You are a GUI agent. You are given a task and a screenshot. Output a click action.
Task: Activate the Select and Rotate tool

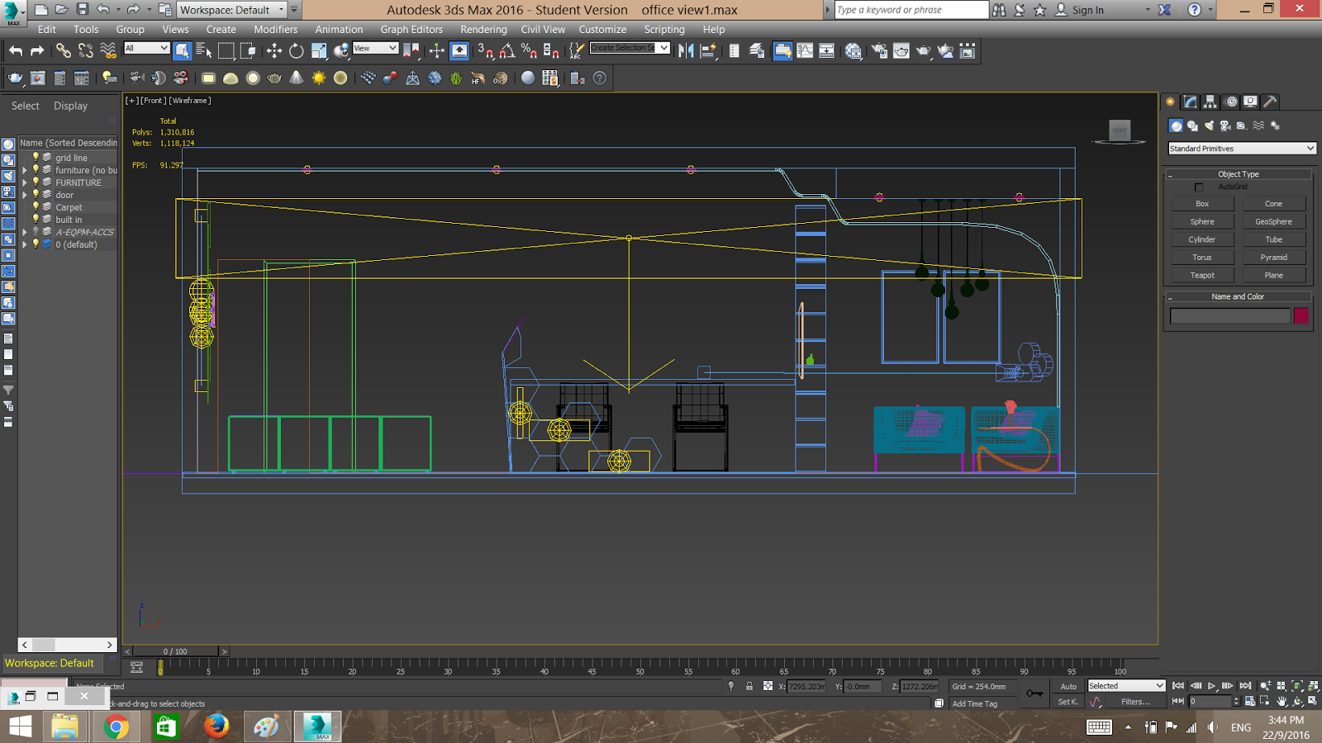(x=295, y=50)
